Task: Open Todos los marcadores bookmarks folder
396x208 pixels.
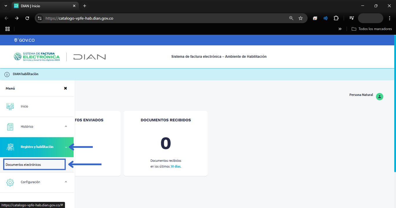Action: coord(372,29)
